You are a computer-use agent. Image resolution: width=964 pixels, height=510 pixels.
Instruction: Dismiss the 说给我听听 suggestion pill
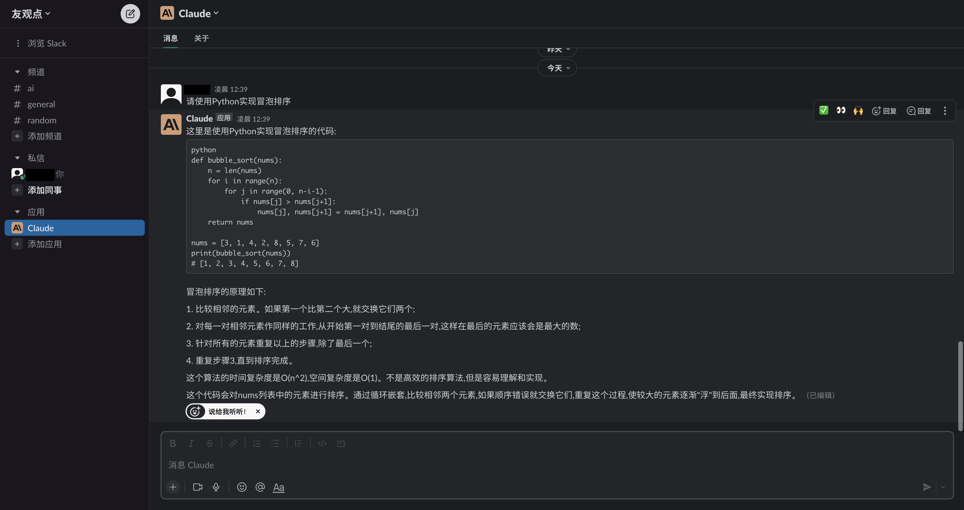258,411
